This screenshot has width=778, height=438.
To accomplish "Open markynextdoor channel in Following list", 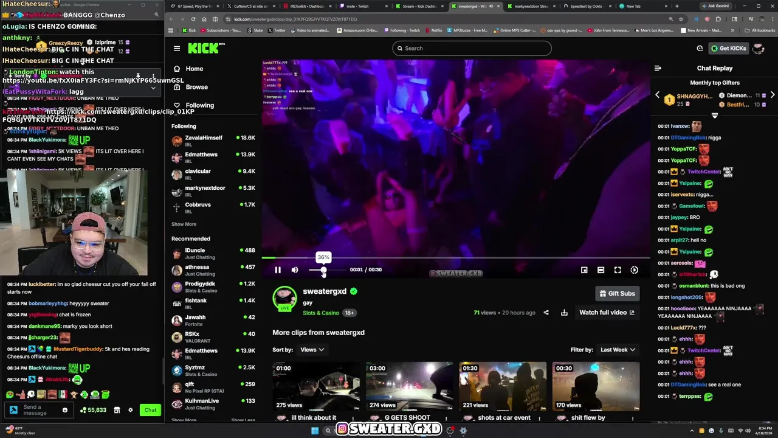I will click(x=213, y=190).
